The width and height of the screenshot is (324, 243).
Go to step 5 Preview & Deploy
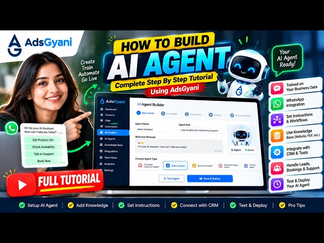[240, 115]
